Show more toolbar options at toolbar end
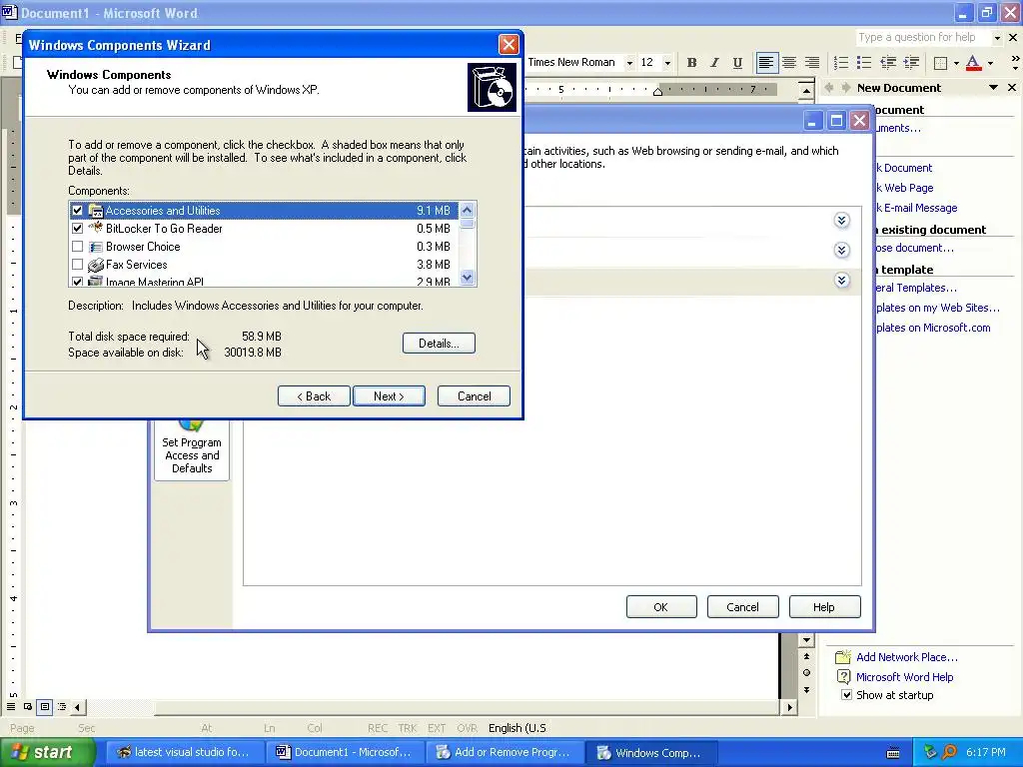Image resolution: width=1023 pixels, height=767 pixels. pyautogui.click(x=1015, y=63)
